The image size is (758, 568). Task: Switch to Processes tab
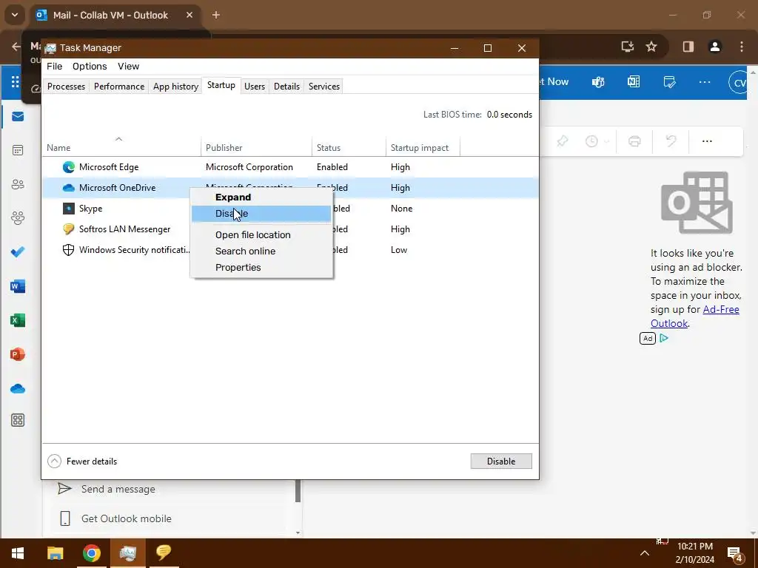click(x=66, y=87)
